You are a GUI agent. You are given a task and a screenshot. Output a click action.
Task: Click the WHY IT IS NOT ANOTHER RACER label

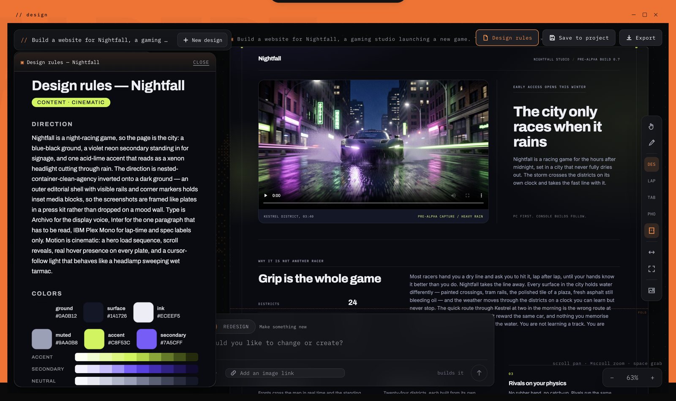coord(291,261)
